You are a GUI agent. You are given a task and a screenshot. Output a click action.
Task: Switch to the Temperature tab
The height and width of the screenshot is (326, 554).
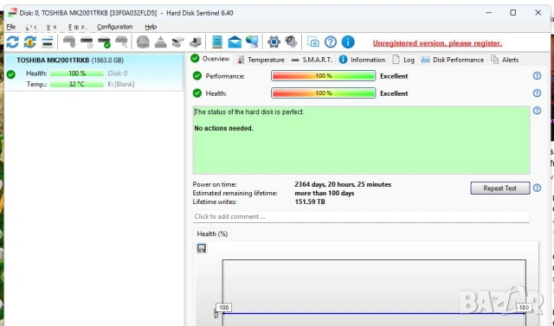(261, 60)
